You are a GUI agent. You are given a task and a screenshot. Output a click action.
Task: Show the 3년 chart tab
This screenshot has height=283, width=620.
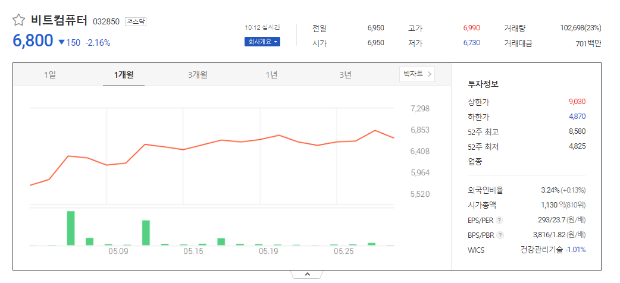345,75
